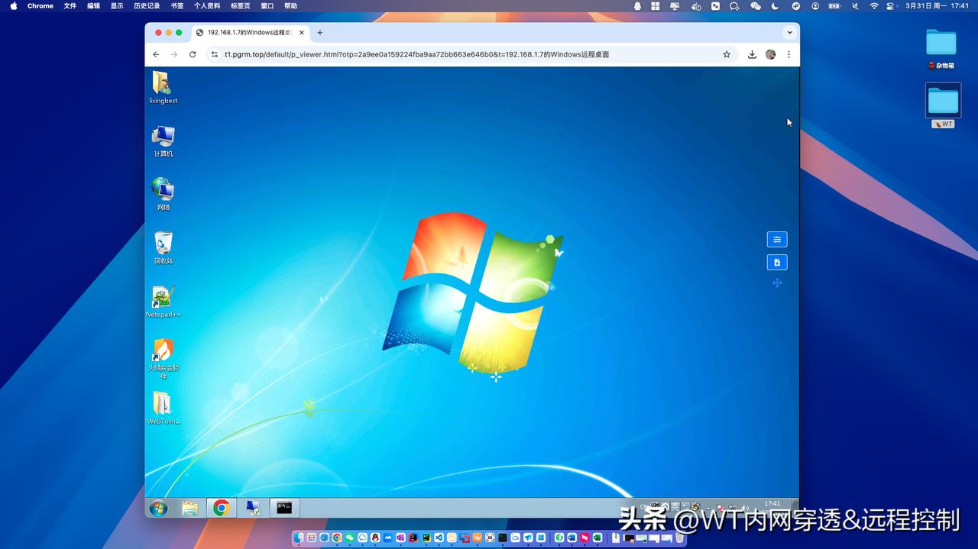Open the 编辑 menu
This screenshot has height=549, width=978.
[x=94, y=6]
